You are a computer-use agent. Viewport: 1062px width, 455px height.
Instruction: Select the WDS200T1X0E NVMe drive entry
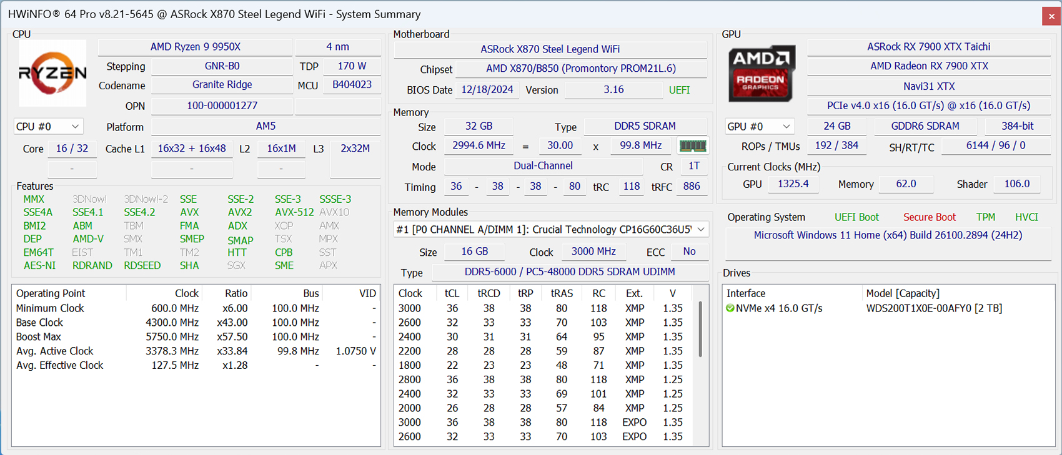933,308
